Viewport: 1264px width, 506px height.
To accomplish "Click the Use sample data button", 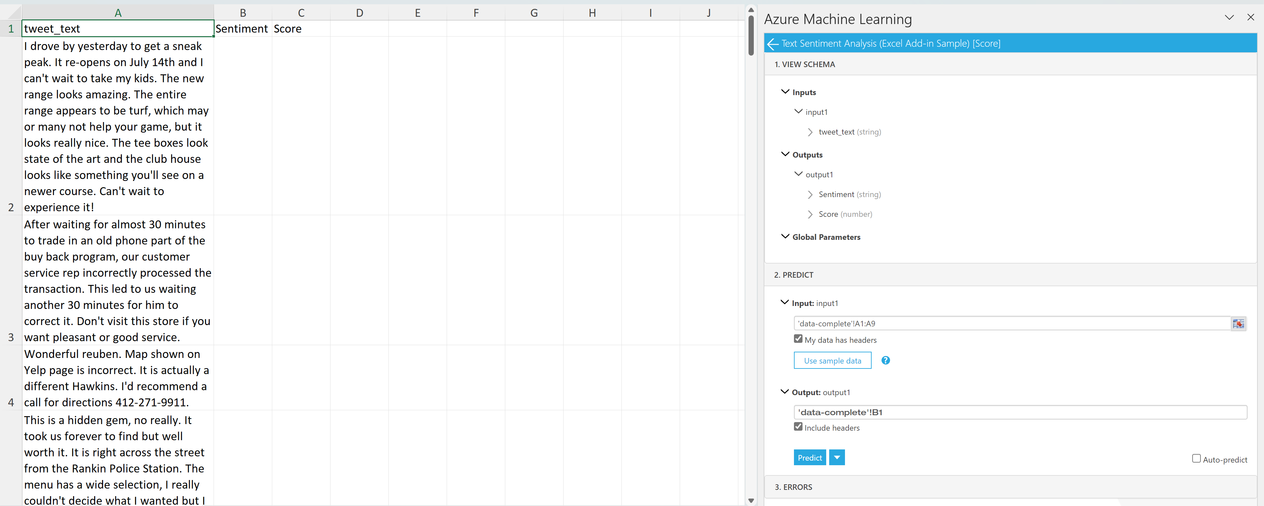I will pos(832,360).
